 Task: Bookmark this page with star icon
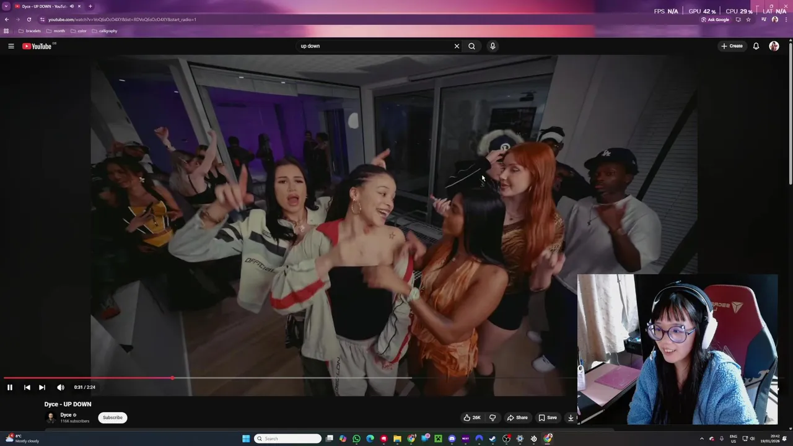tap(748, 19)
